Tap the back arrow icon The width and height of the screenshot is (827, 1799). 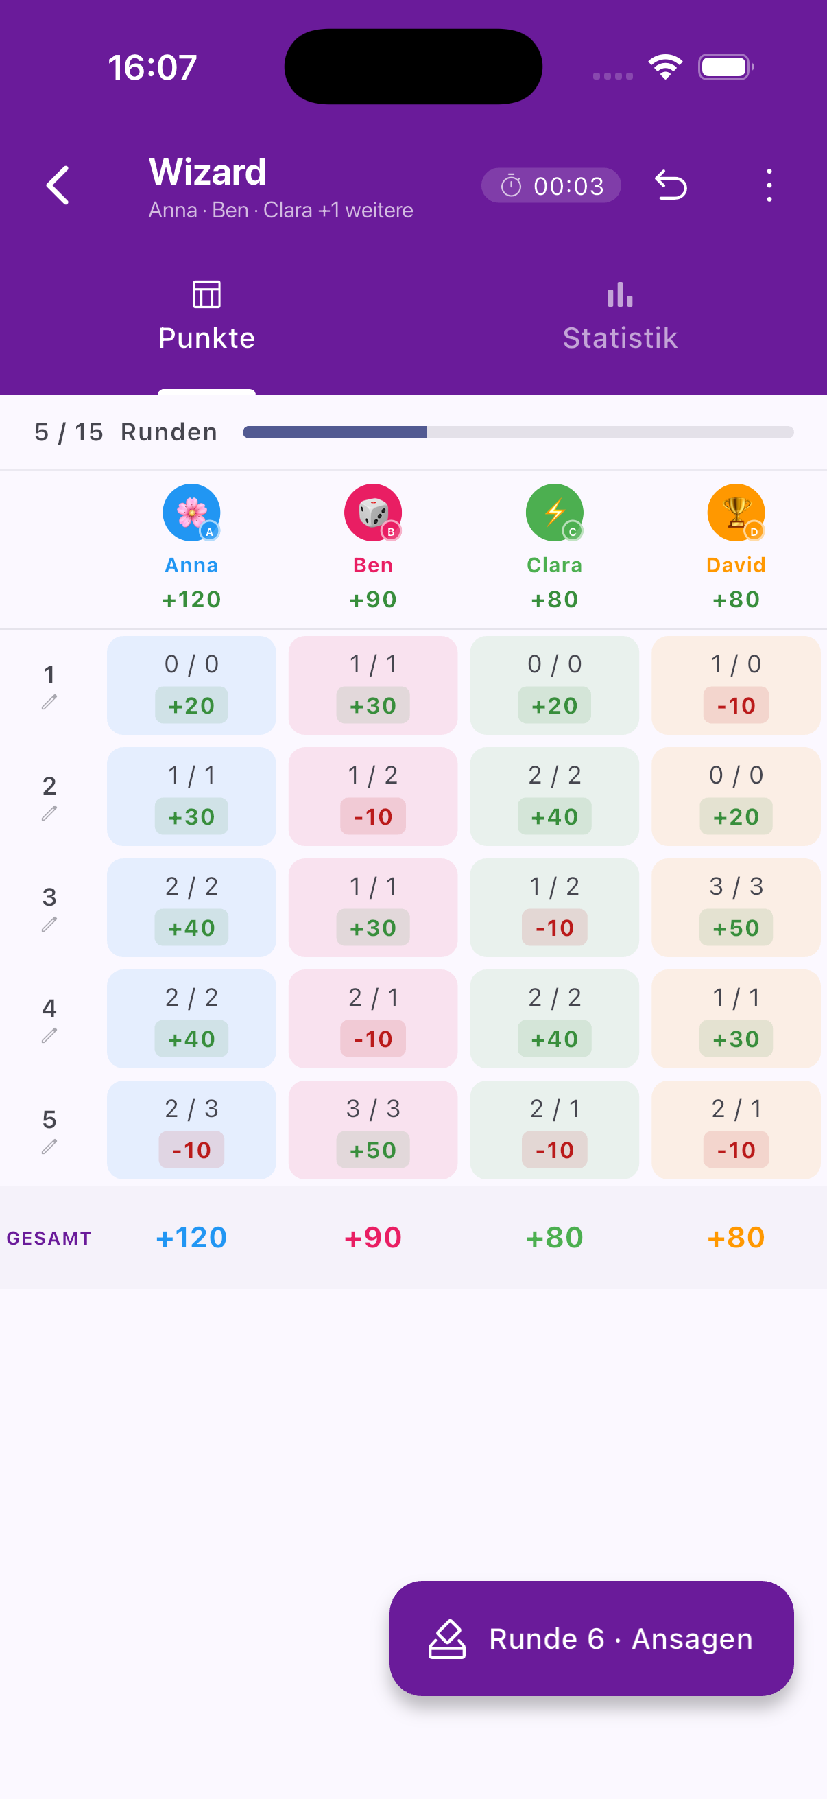point(57,186)
